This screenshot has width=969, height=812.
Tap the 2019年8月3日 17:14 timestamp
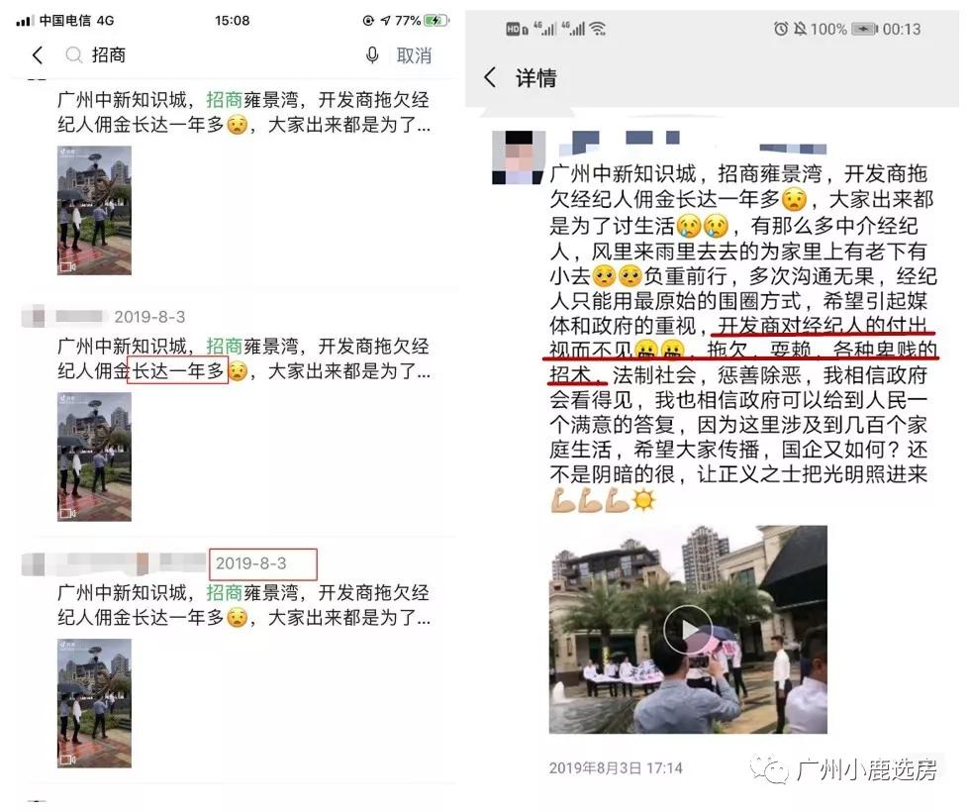(616, 768)
